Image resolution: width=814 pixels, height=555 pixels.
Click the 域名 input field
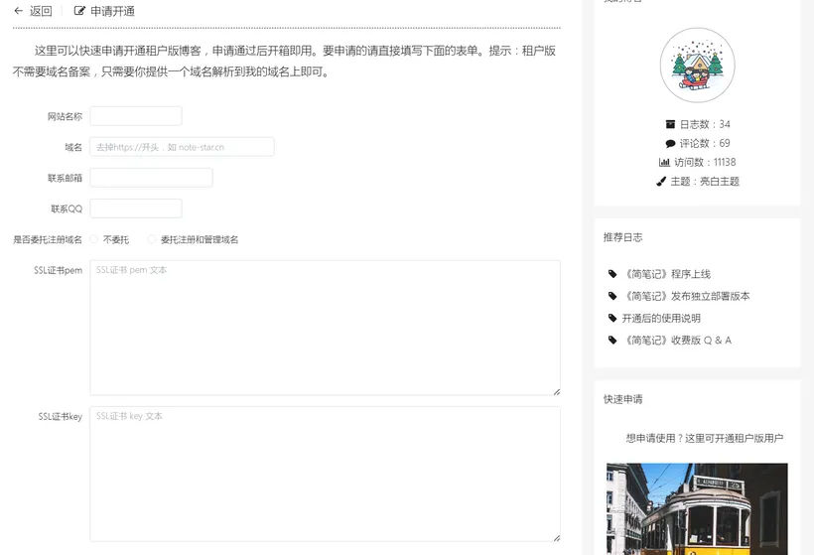tap(183, 147)
